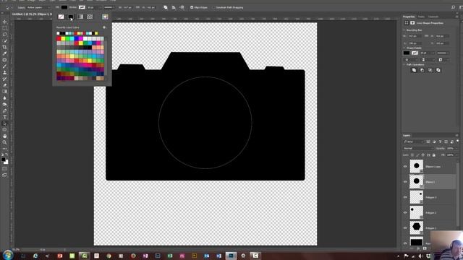Select the Move tool
Image resolution: width=463 pixels, height=260 pixels.
(x=5, y=22)
